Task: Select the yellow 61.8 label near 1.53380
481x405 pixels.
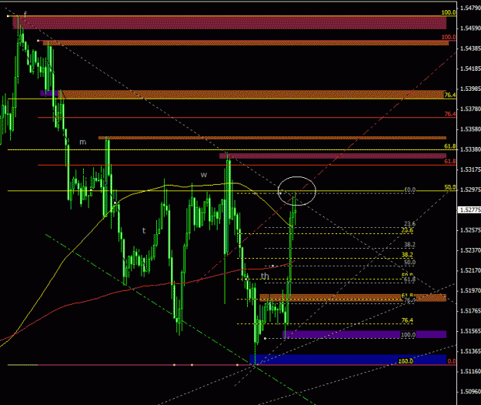Action: (450, 146)
